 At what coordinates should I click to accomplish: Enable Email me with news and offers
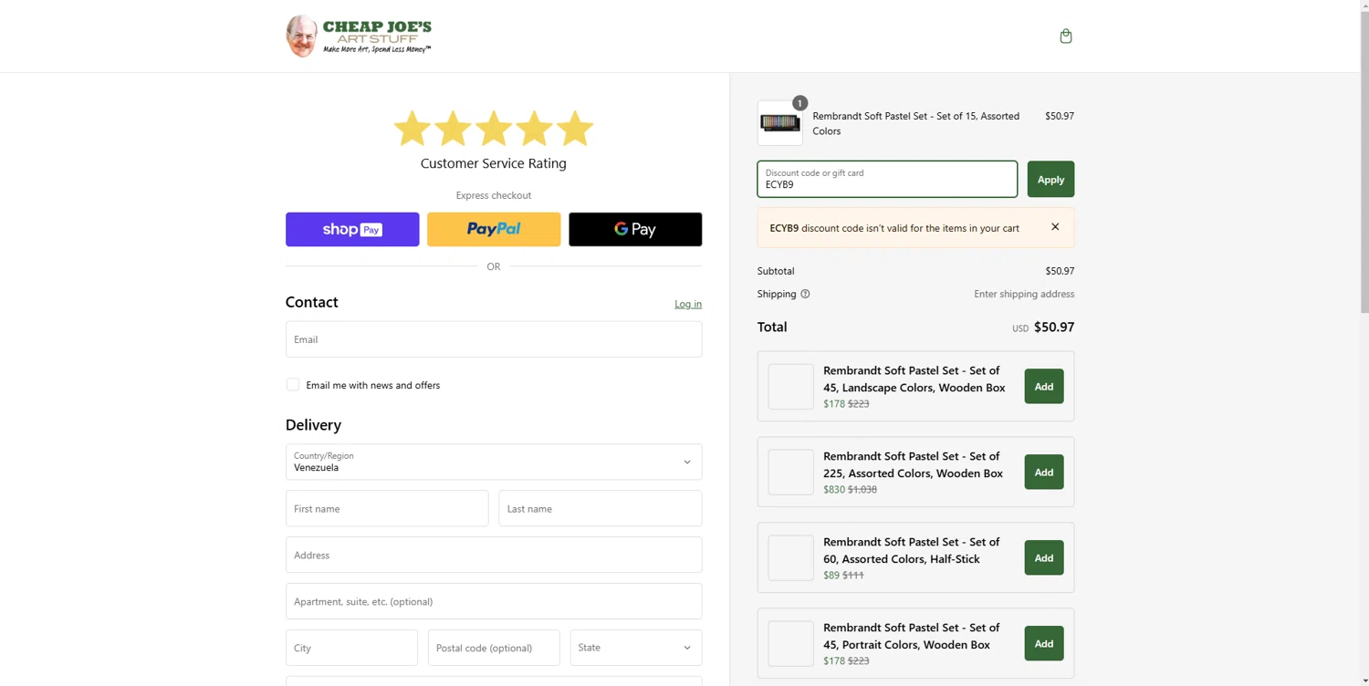(293, 385)
